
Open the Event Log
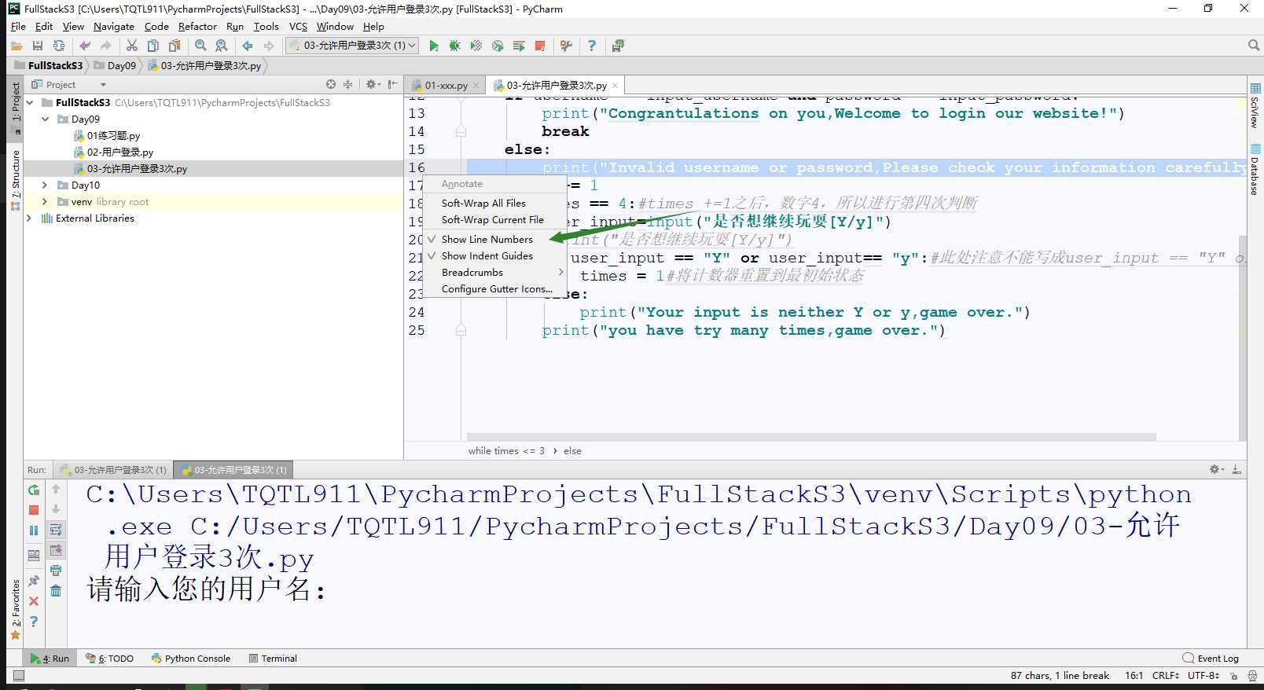1211,659
